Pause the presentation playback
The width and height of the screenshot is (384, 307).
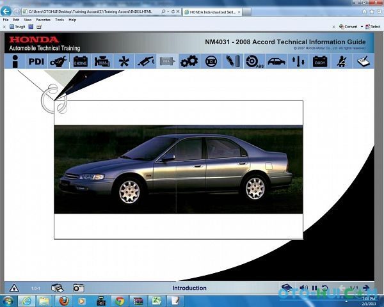314,288
